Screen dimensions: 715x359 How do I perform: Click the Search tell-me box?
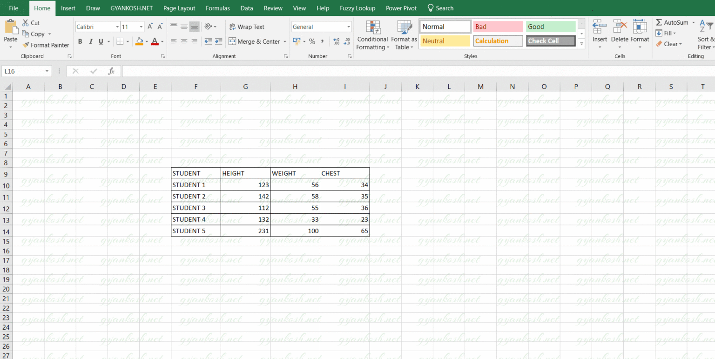pyautogui.click(x=440, y=8)
